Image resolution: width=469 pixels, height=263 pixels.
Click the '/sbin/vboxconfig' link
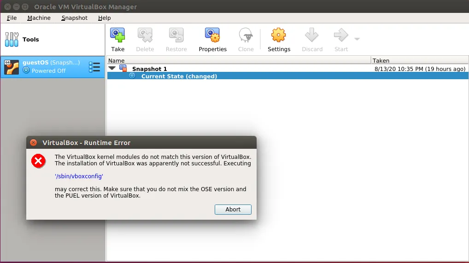coord(79,176)
